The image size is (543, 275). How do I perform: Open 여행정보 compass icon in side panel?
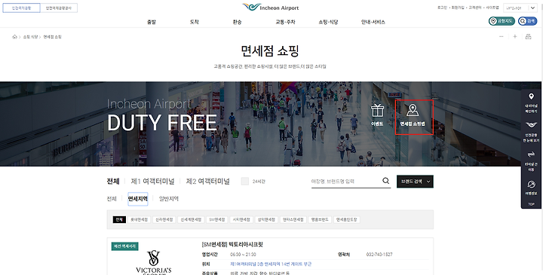tap(531, 184)
